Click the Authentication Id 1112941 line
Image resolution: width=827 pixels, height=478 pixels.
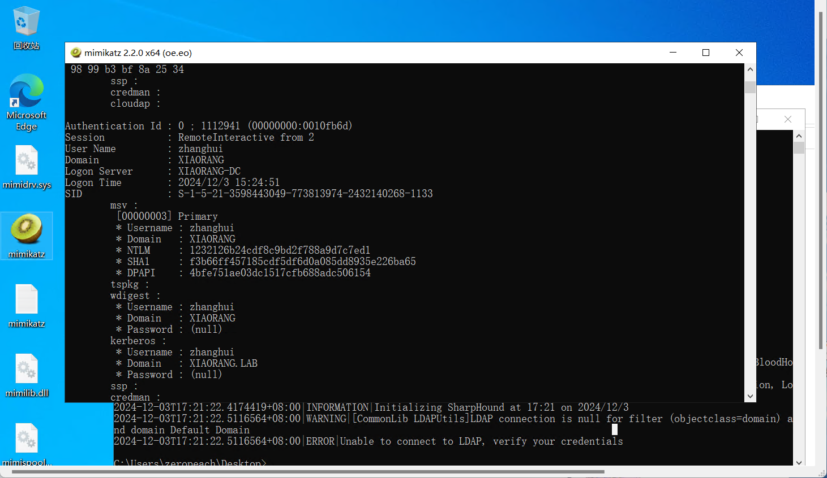click(x=209, y=126)
